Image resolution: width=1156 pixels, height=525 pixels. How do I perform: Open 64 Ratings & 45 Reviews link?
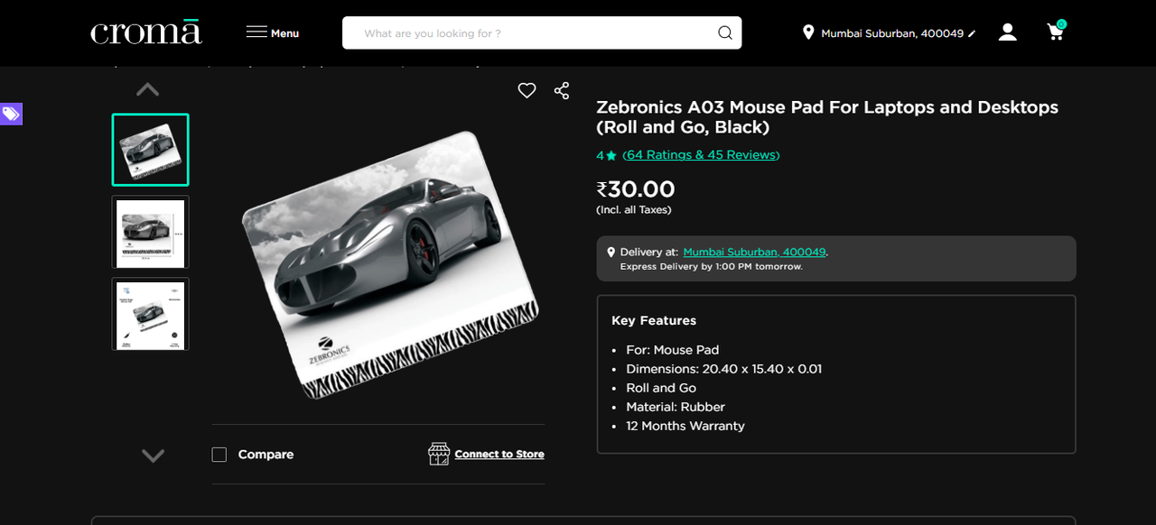(701, 155)
